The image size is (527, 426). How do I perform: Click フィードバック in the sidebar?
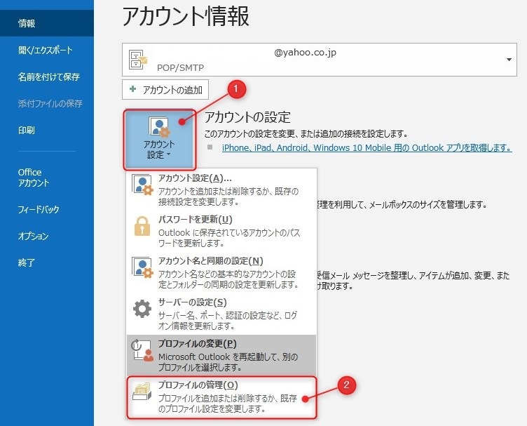pyautogui.click(x=39, y=210)
